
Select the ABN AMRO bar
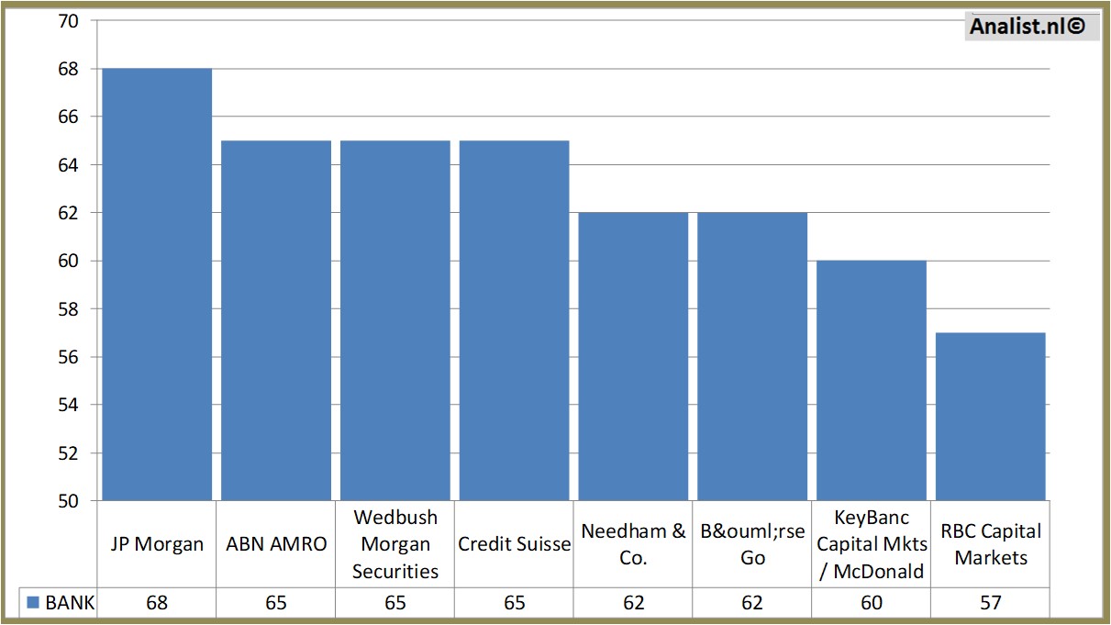point(276,320)
